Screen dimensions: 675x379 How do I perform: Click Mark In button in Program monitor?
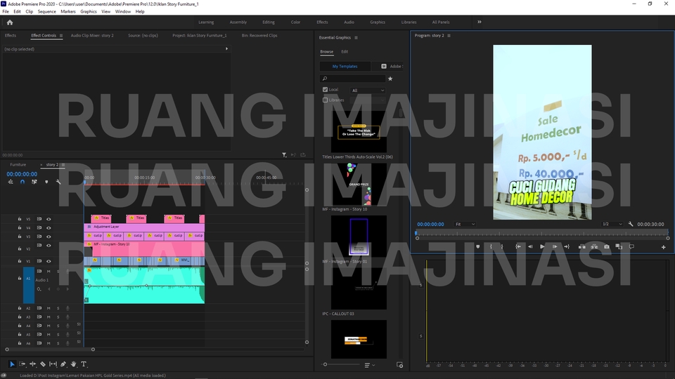click(491, 246)
